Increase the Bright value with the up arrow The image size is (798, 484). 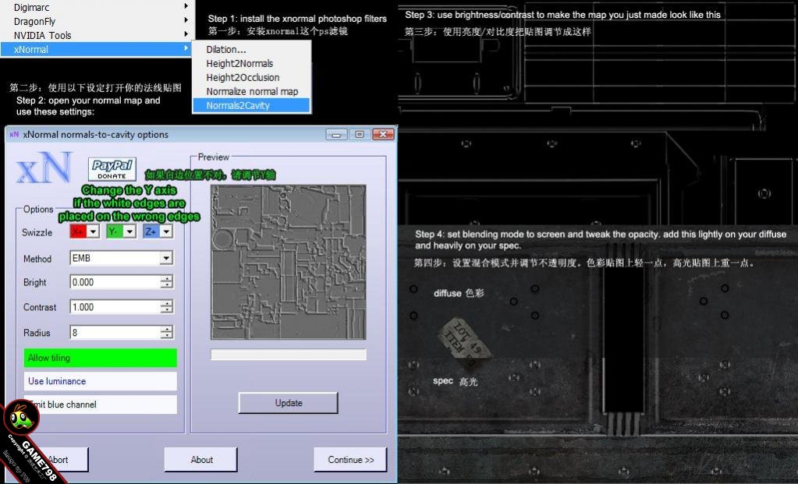point(167,278)
